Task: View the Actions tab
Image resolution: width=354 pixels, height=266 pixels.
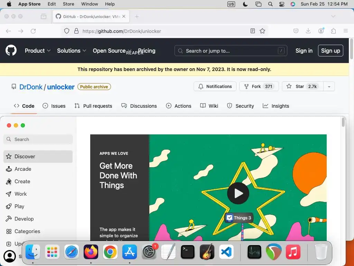Action: click(x=179, y=106)
